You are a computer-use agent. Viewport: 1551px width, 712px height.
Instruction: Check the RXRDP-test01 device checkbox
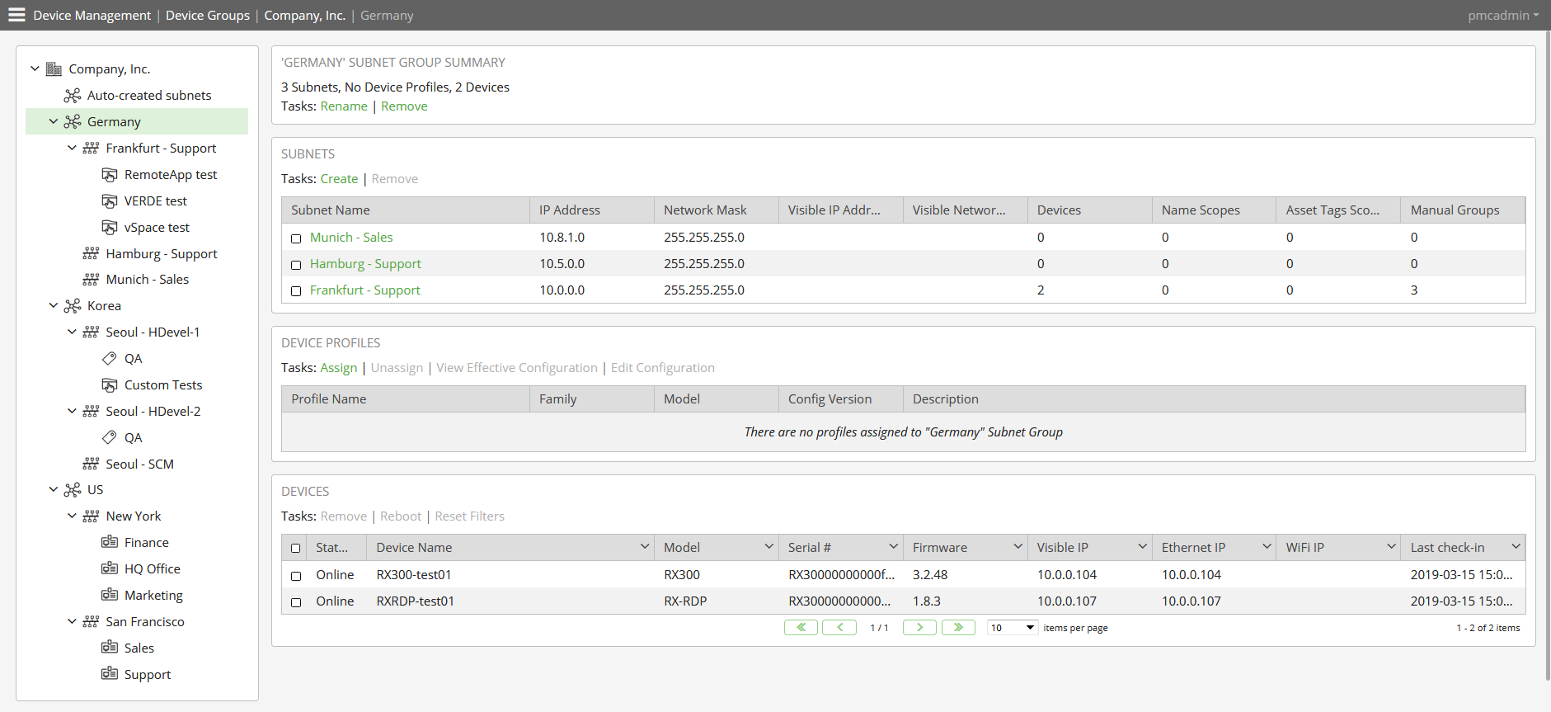coord(296,602)
